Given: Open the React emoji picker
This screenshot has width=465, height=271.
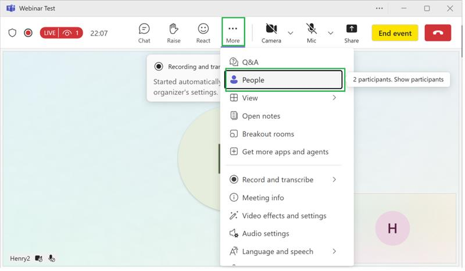Looking at the screenshot, I should [203, 33].
